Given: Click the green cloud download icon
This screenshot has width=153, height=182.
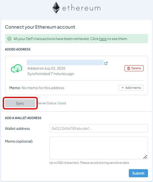Looking at the screenshot, I should point(17,68).
